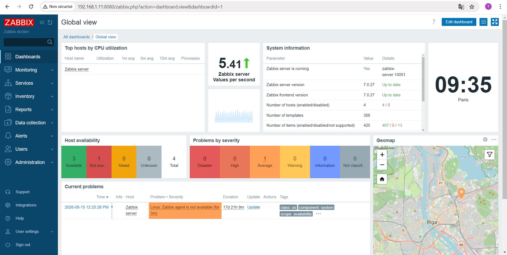This screenshot has width=507, height=255.
Task: Open the All dashboards breadcrumb link
Action: [x=76, y=37]
